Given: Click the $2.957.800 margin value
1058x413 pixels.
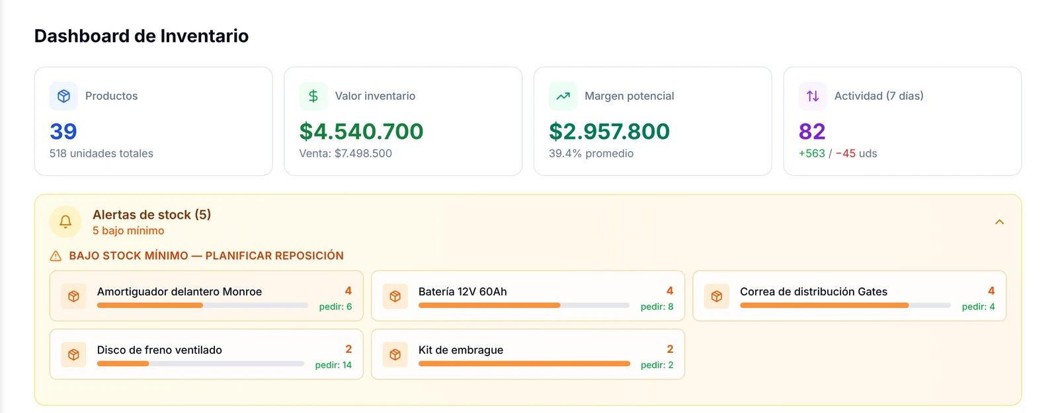Looking at the screenshot, I should click(609, 131).
